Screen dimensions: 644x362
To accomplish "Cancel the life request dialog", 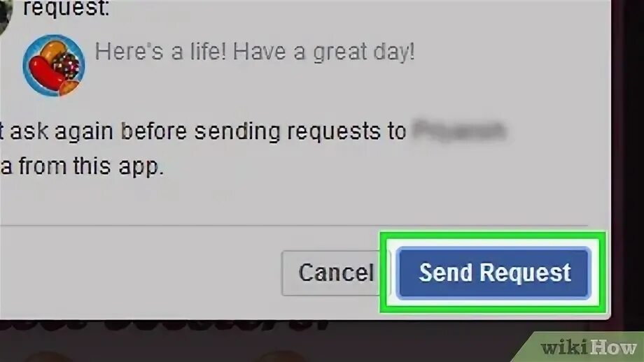I will [330, 273].
